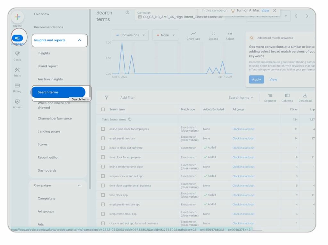Click the Expand chart icon

[213, 34]
